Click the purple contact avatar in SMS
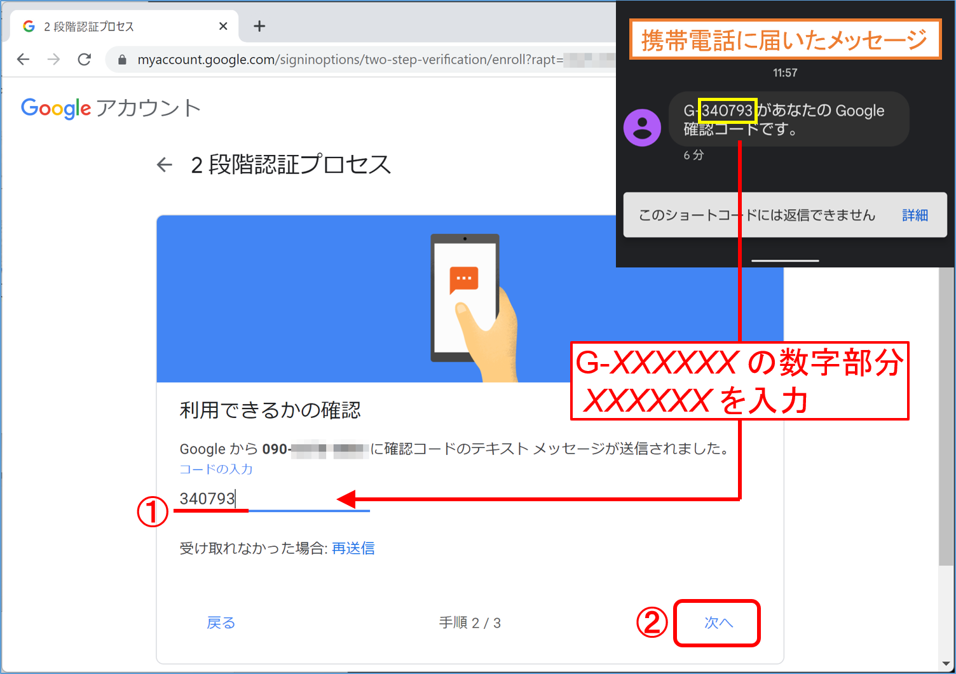 click(642, 127)
